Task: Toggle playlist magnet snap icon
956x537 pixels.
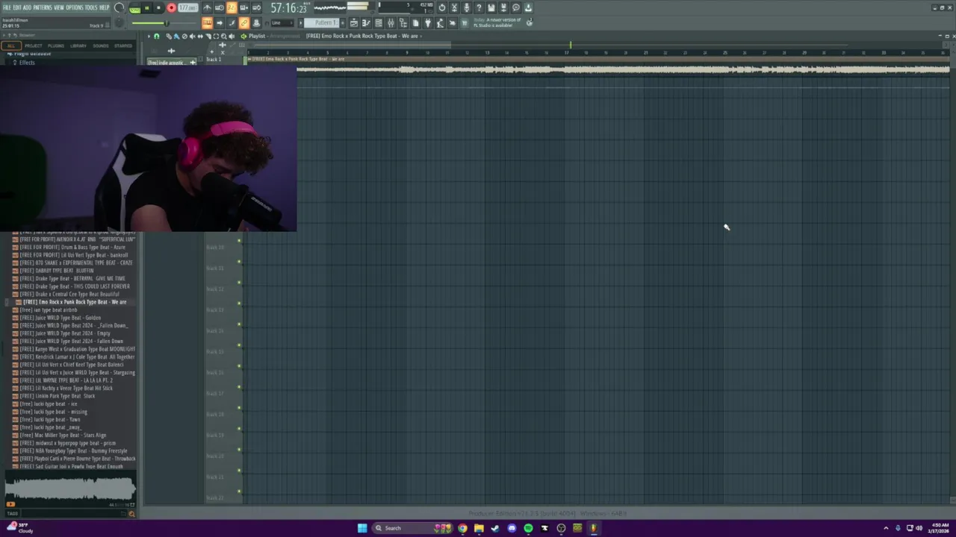Action: click(156, 36)
